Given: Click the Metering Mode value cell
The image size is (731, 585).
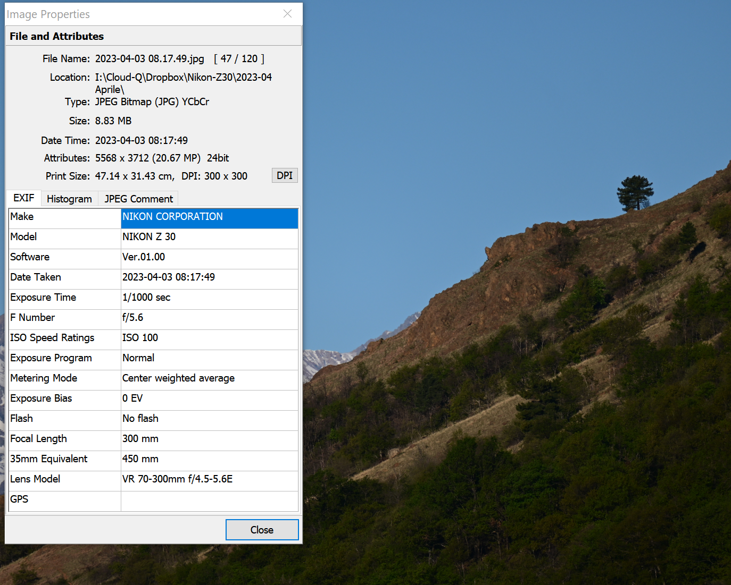Looking at the screenshot, I should pyautogui.click(x=209, y=378).
